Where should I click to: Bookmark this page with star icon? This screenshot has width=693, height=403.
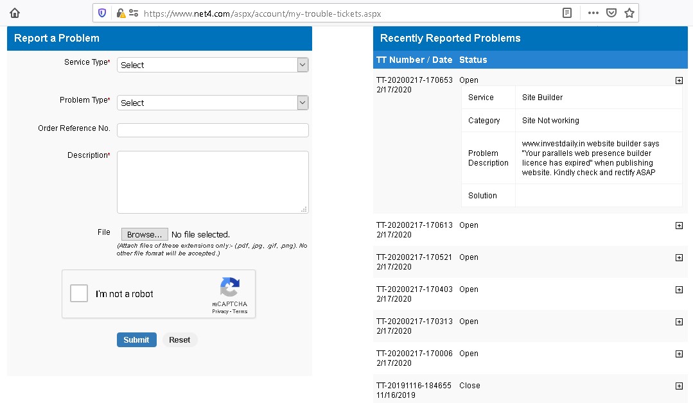click(x=629, y=13)
